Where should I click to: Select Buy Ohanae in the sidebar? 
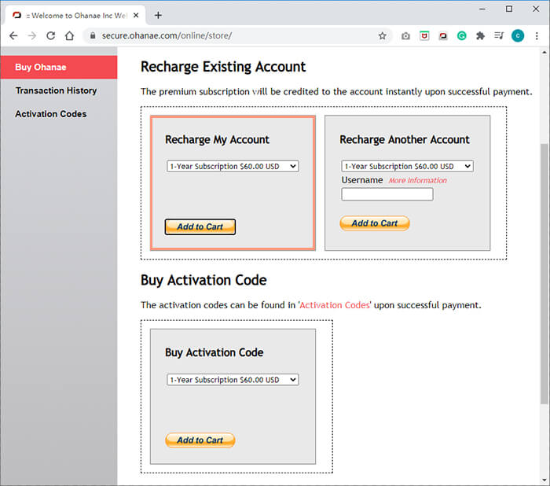click(41, 67)
